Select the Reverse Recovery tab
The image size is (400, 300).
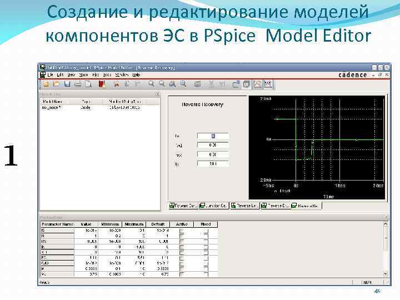click(x=306, y=206)
